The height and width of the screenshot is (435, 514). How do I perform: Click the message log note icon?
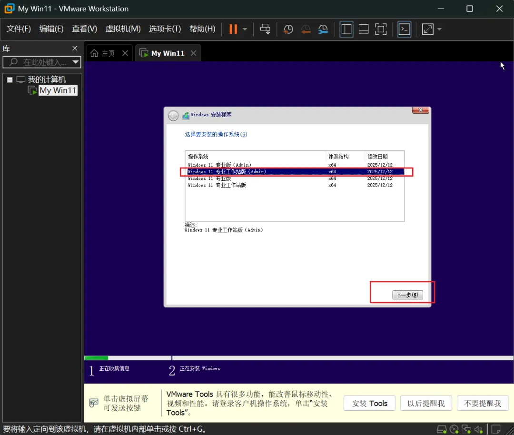[496, 429]
